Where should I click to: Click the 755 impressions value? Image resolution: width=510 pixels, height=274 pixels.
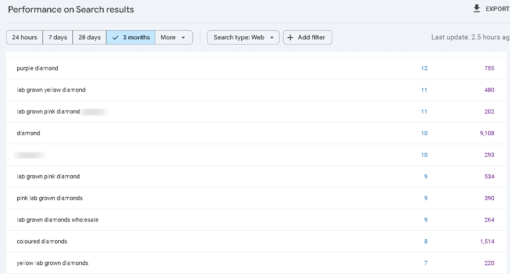point(489,68)
